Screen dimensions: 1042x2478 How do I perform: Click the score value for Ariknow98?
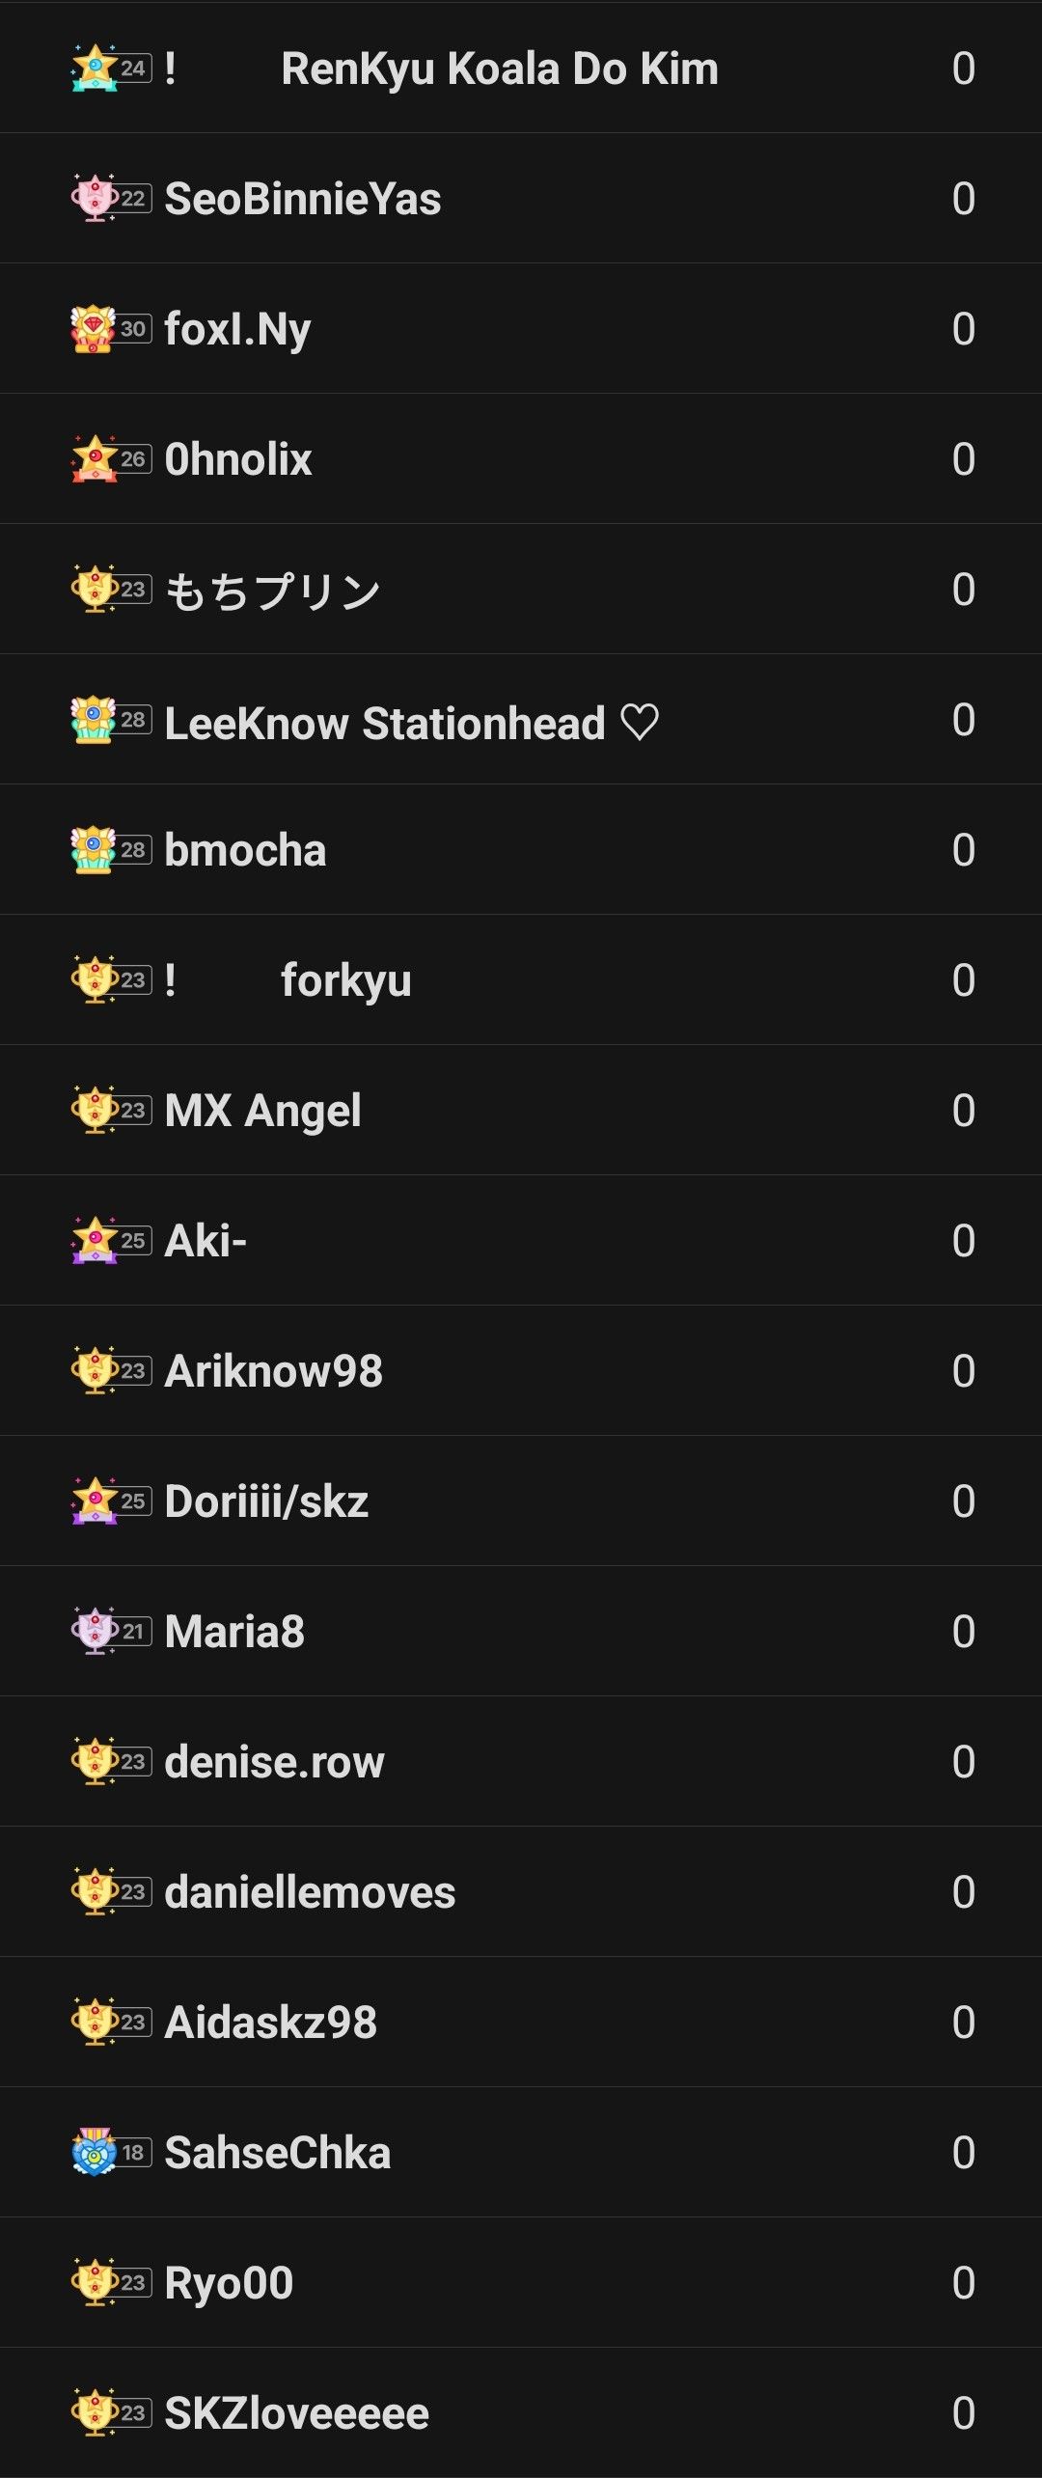963,1371
